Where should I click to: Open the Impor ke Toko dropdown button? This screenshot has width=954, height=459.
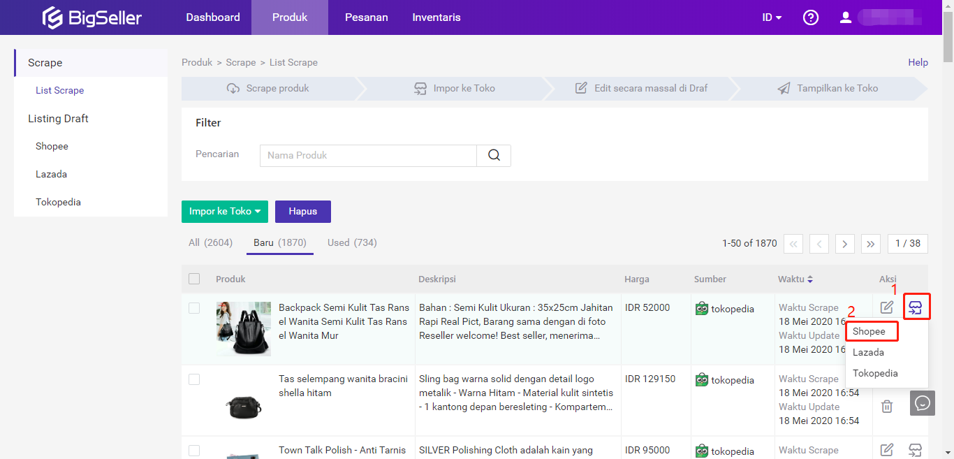225,212
